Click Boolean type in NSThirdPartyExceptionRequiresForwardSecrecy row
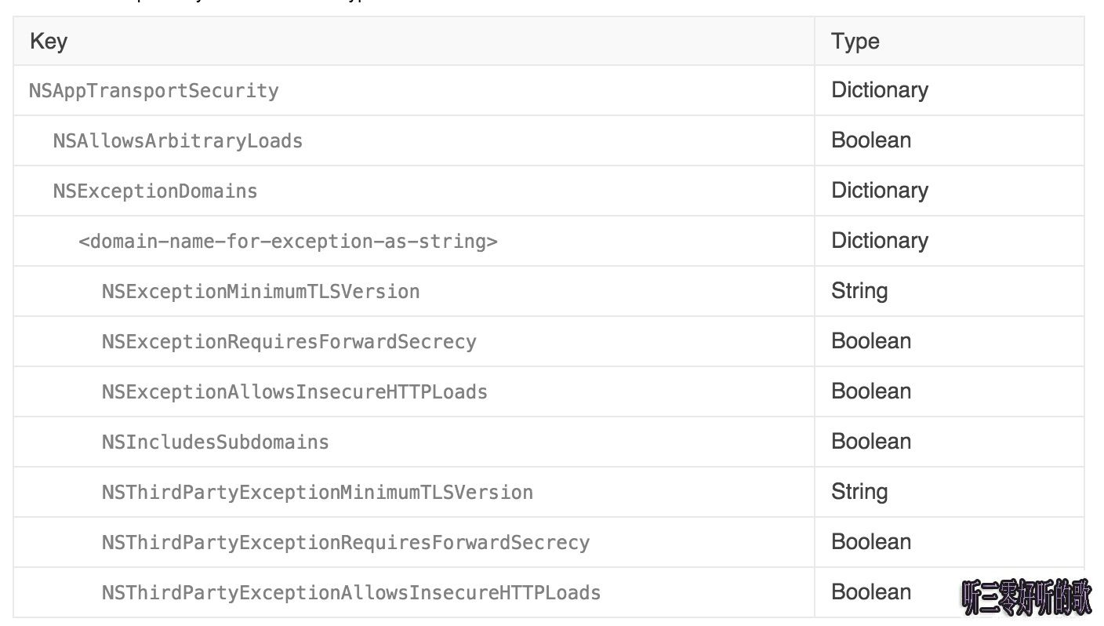Viewport: 1104px width, 626px height. click(871, 542)
